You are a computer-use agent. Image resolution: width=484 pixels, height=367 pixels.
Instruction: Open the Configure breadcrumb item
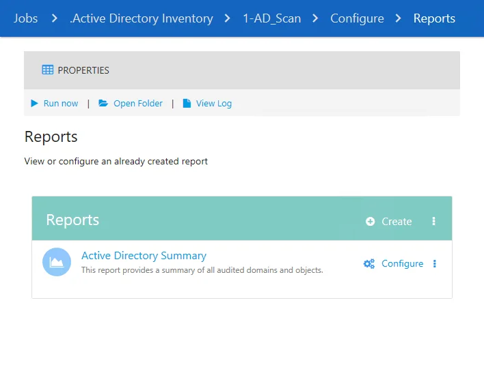pyautogui.click(x=357, y=18)
